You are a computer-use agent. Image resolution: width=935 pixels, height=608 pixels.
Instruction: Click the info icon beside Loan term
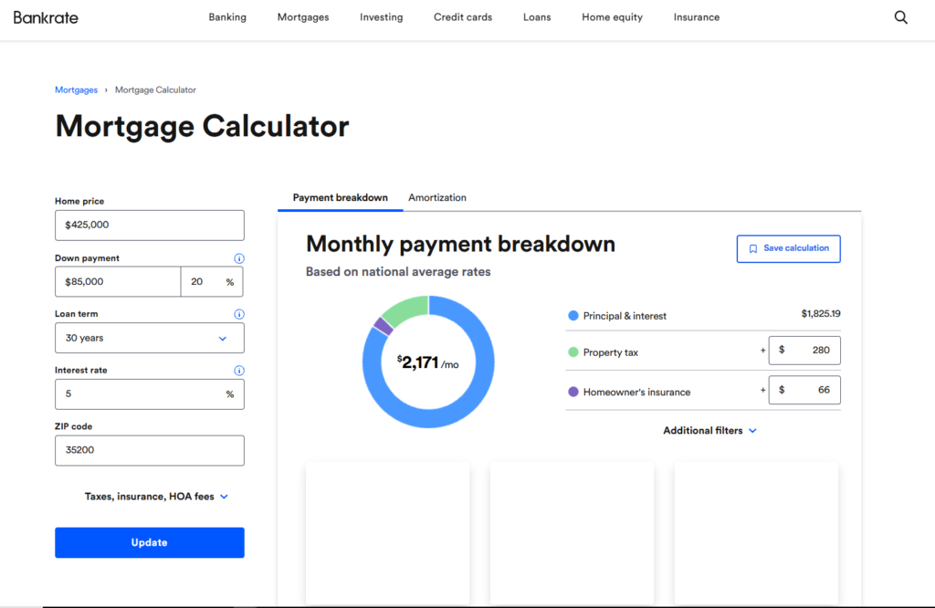tap(239, 314)
